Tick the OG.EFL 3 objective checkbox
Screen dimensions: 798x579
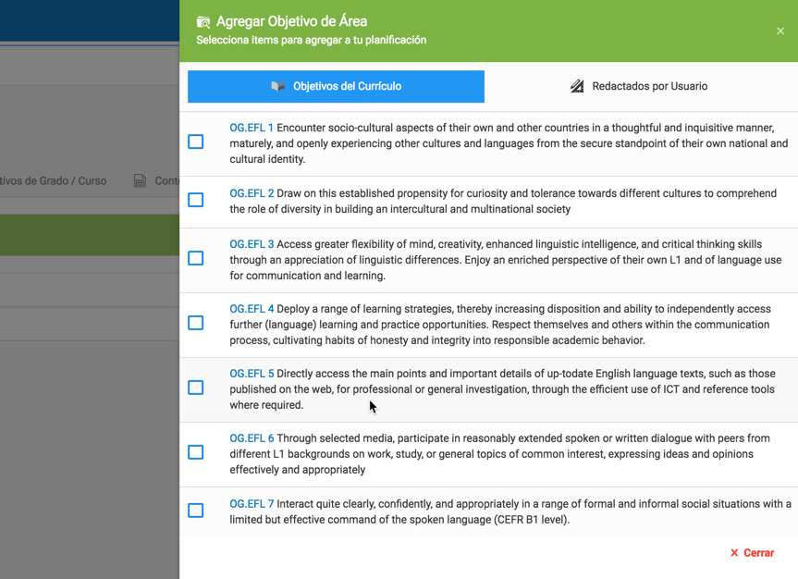[x=195, y=258]
